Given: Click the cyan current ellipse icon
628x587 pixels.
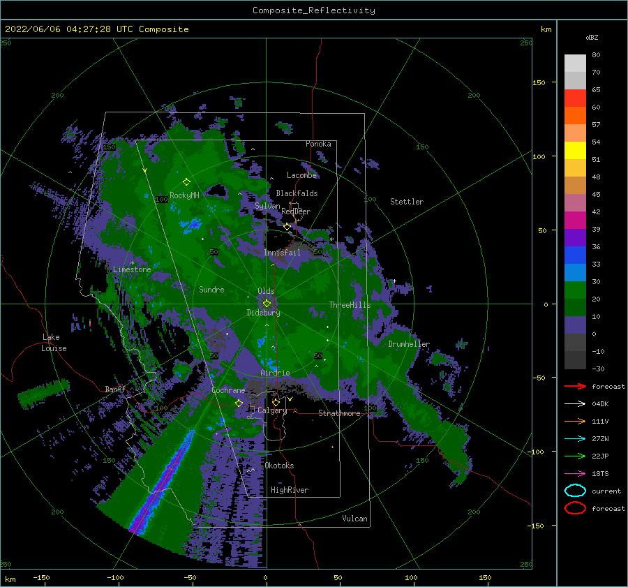Looking at the screenshot, I should coord(575,491).
